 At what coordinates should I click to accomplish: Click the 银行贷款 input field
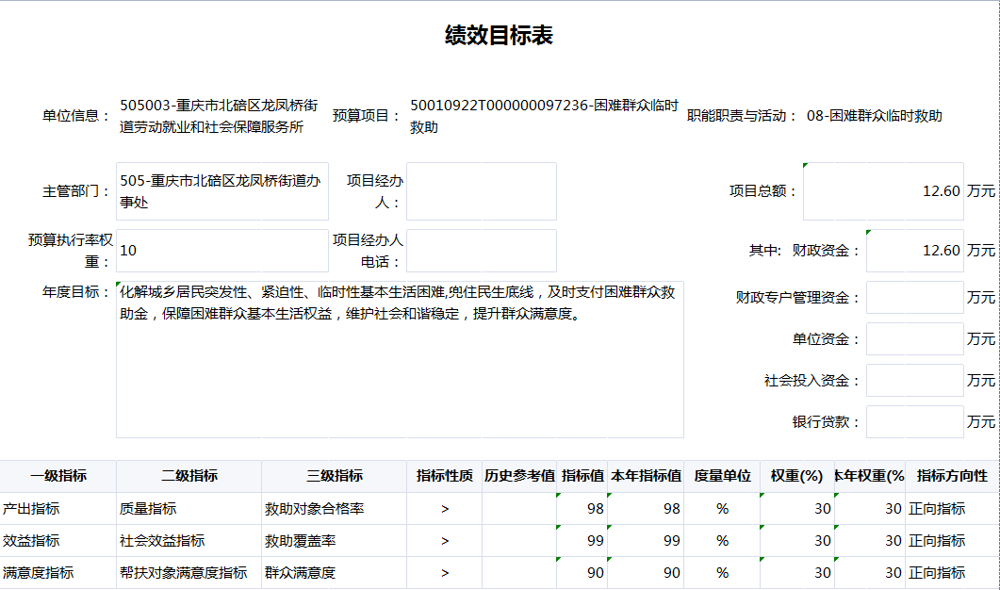914,422
